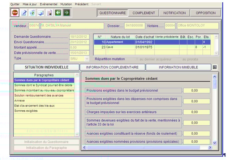Click Charges impayées amount field

click(196, 112)
